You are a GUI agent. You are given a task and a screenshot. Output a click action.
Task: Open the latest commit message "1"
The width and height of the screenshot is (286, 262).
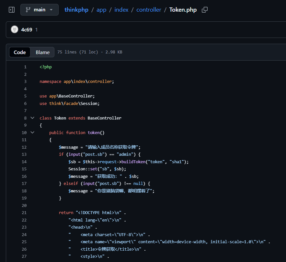point(37,29)
